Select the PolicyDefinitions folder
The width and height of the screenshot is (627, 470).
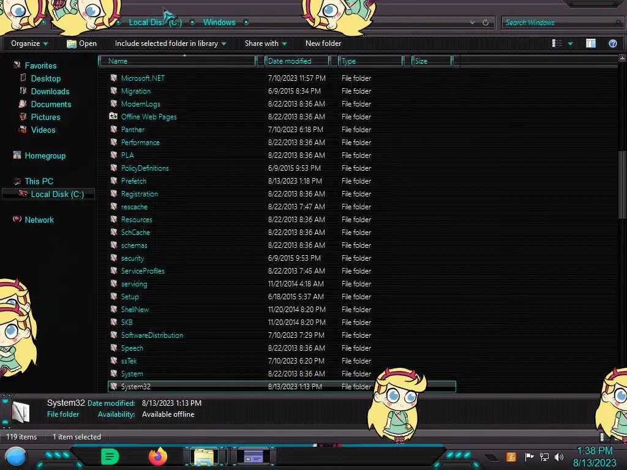pyautogui.click(x=145, y=168)
